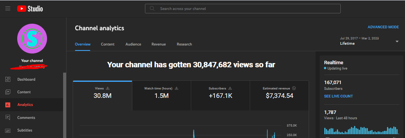Select the Analytics bar-chart icon
Screen dimensions: 405x138
(x=8, y=105)
